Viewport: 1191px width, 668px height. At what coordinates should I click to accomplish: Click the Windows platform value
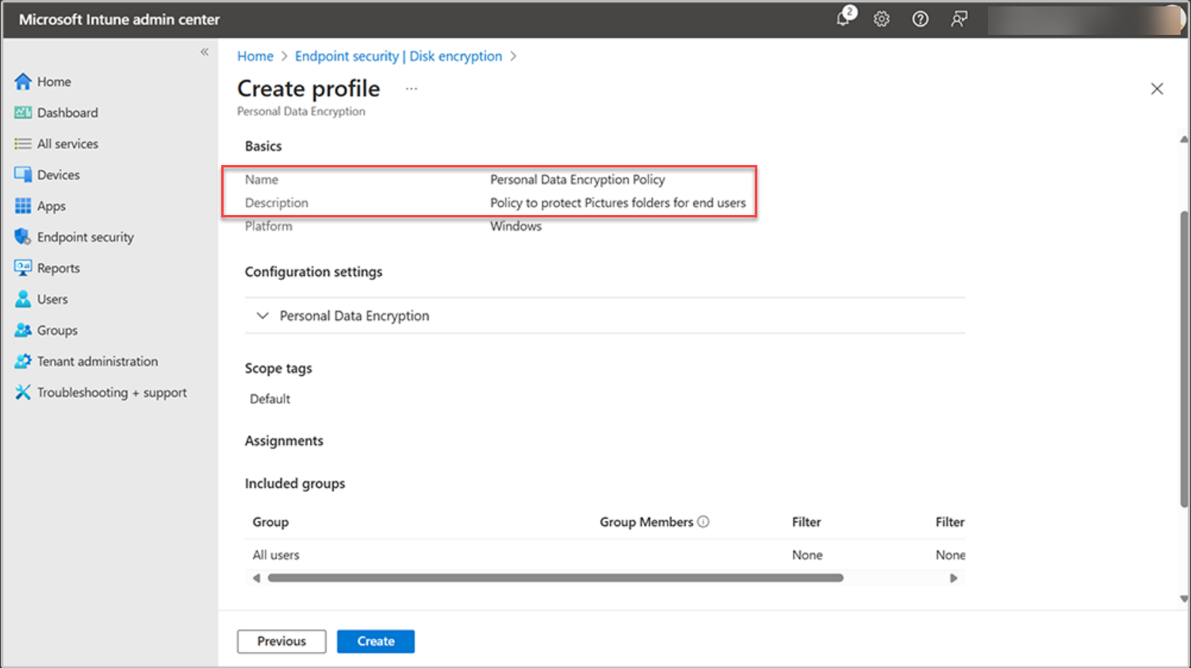515,226
